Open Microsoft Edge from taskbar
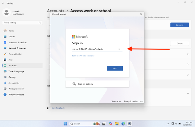This screenshot has width=195, height=127. pyautogui.click(x=123, y=124)
